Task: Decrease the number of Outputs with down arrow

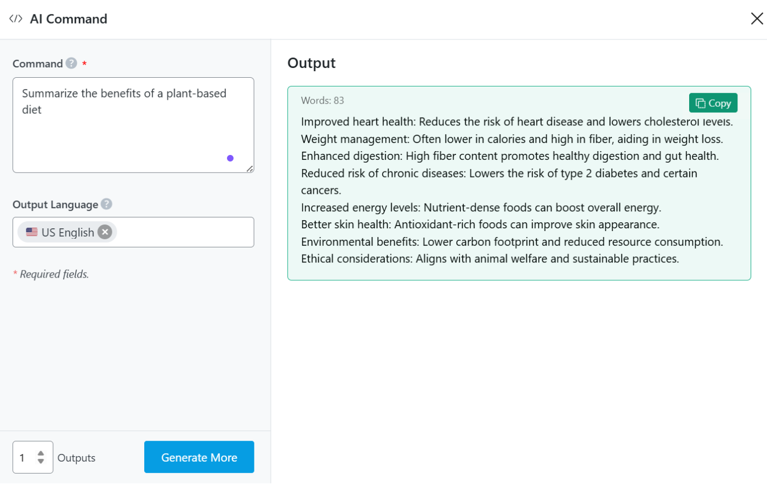Action: pyautogui.click(x=41, y=462)
